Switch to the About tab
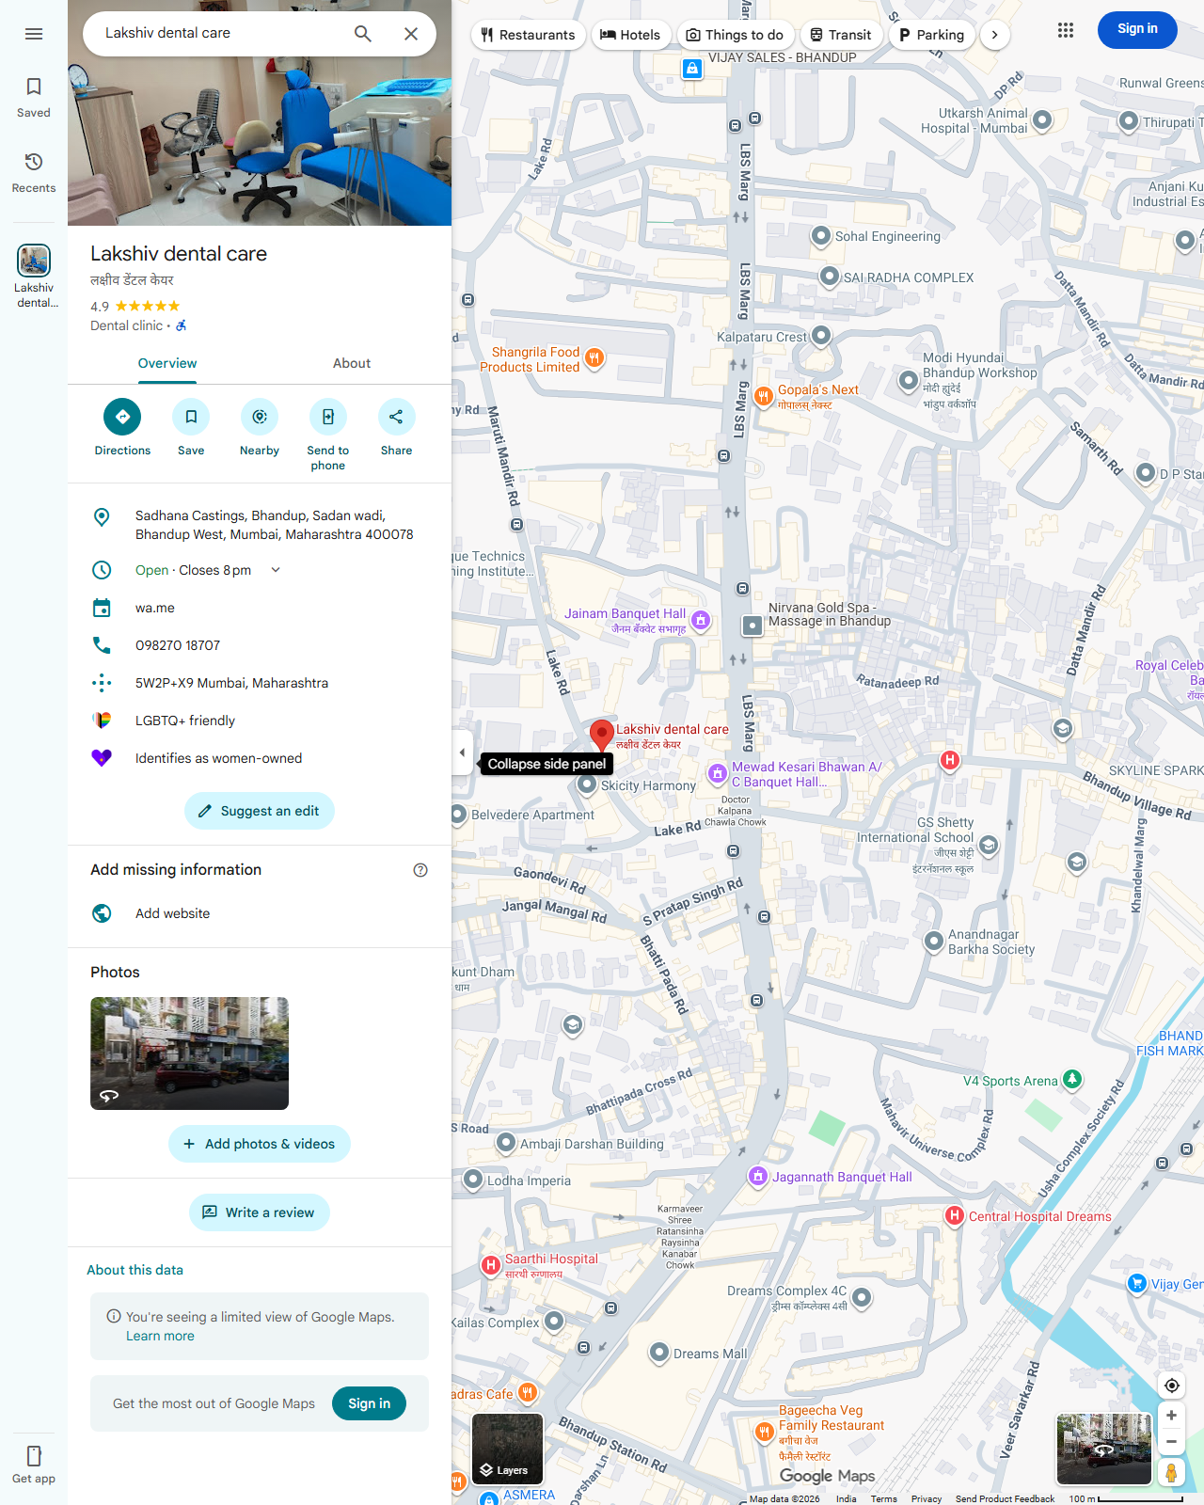The width and height of the screenshot is (1204, 1505). click(352, 364)
